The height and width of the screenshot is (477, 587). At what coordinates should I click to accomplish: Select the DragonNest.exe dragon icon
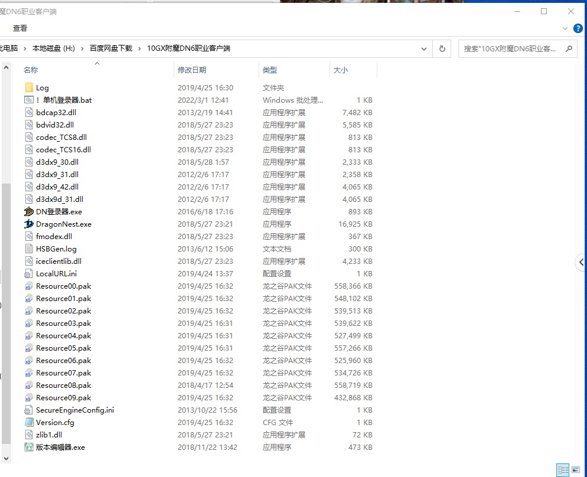29,224
